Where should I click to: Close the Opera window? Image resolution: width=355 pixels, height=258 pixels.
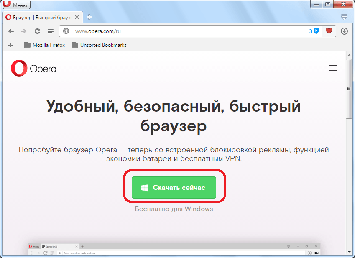pos(343,4)
